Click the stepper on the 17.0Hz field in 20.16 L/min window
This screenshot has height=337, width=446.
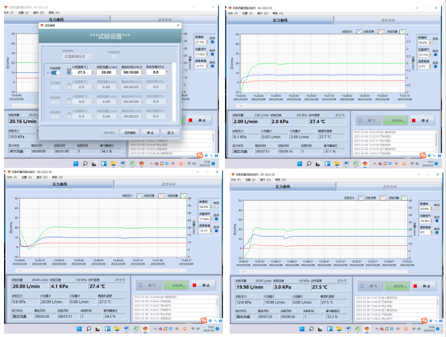point(207,54)
